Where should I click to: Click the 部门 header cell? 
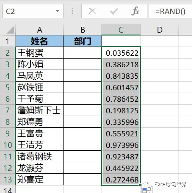tap(82, 41)
